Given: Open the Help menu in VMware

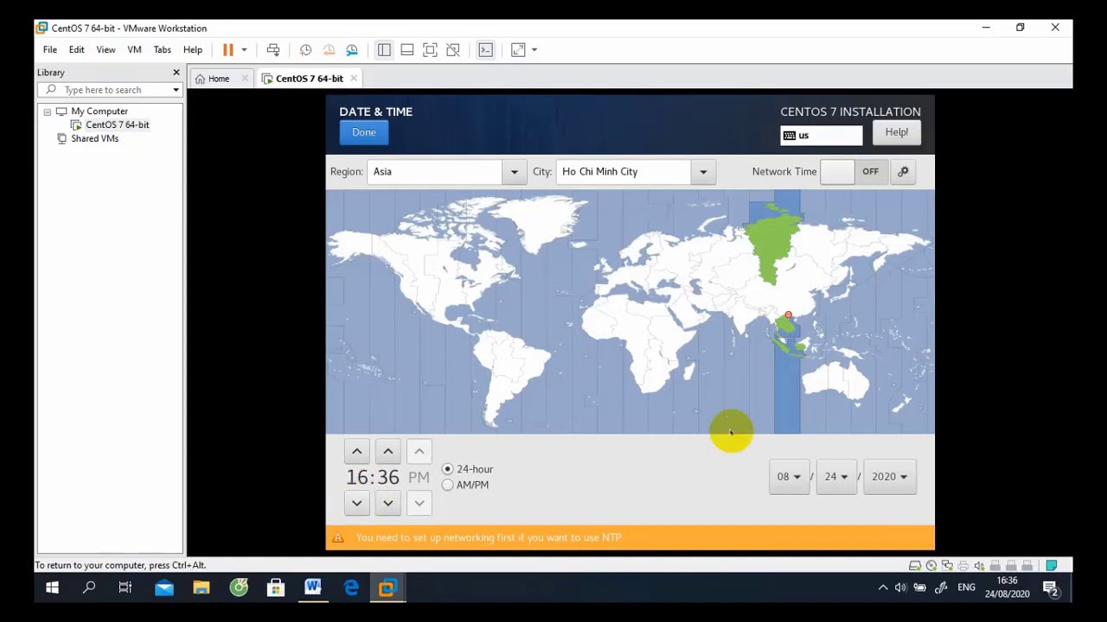Looking at the screenshot, I should 193,50.
